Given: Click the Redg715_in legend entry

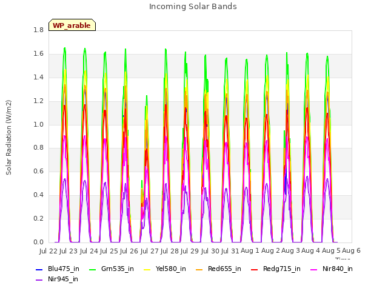Looking at the screenshot, I should [x=276, y=269].
